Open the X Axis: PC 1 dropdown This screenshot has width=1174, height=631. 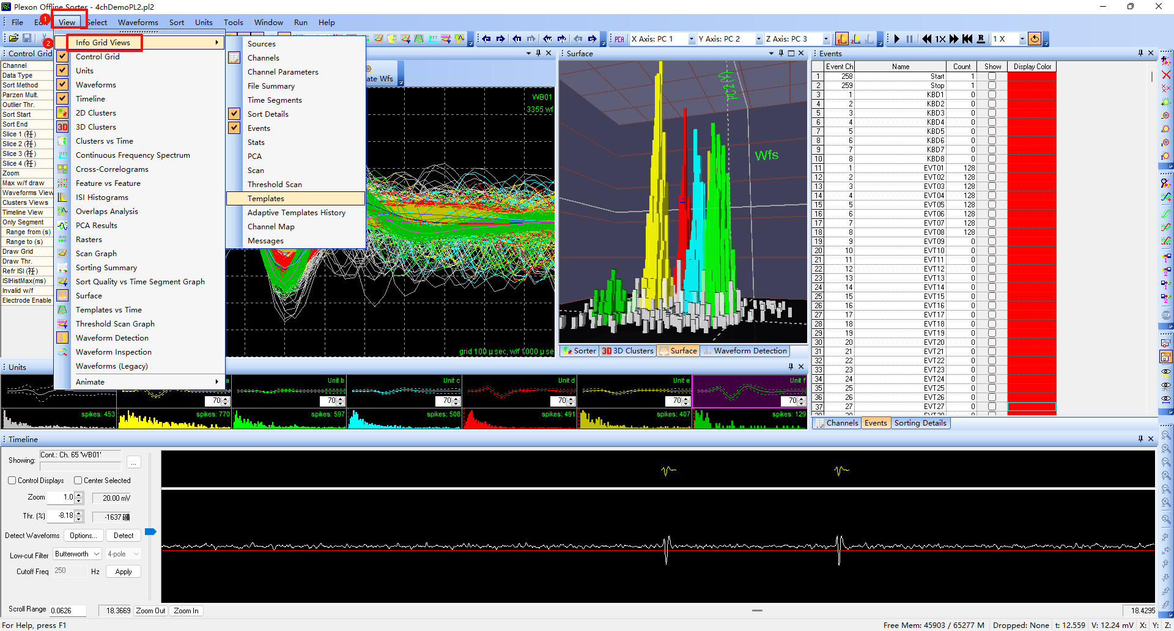pos(692,39)
